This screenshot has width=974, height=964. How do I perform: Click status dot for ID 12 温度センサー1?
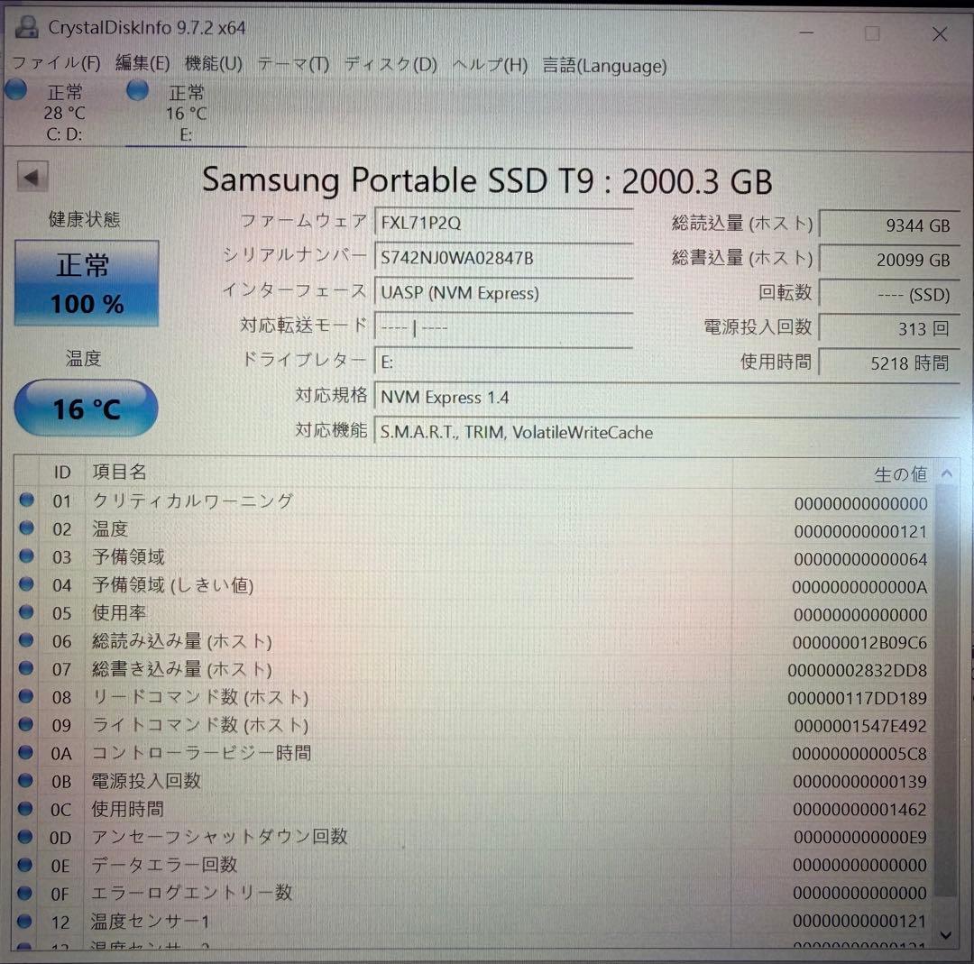click(x=25, y=921)
